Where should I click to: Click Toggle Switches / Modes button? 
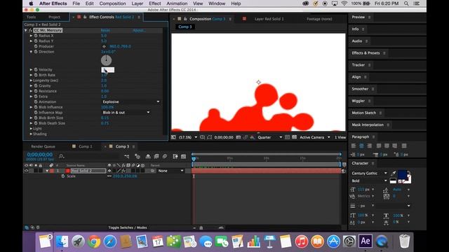coord(128,227)
